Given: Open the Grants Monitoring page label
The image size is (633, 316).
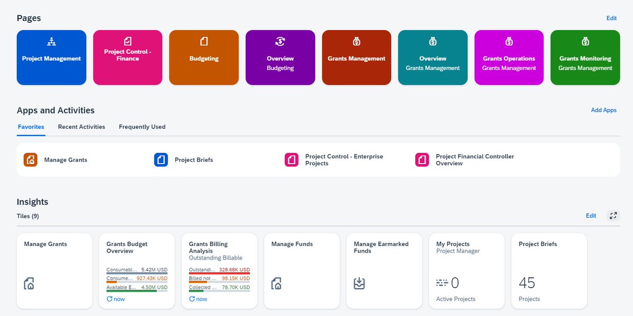Looking at the screenshot, I should coord(585,59).
